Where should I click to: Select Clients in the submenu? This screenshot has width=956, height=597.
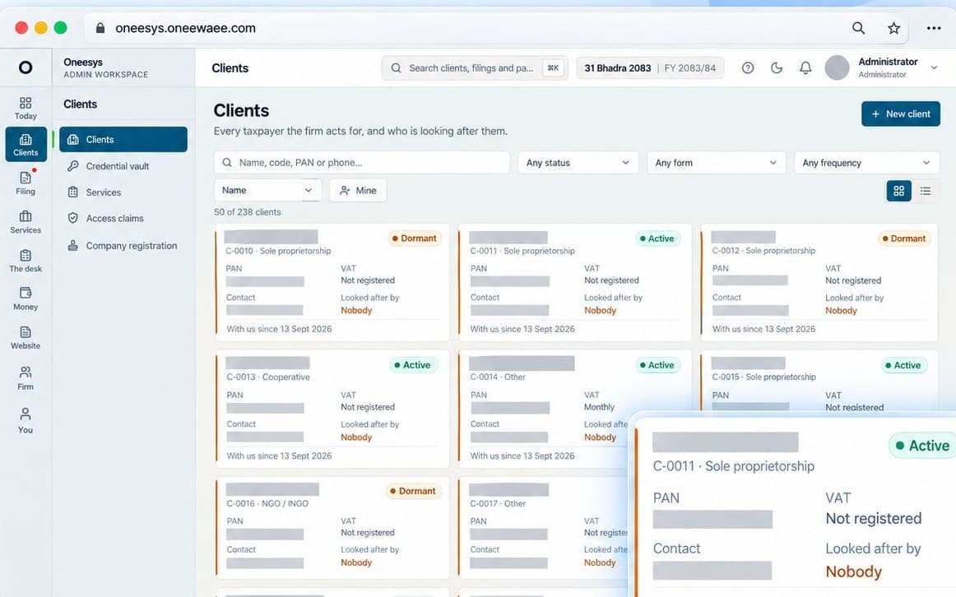[x=123, y=140]
